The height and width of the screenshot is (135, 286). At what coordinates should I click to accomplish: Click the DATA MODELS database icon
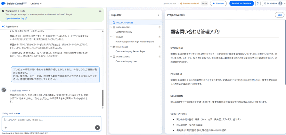coord(114,27)
